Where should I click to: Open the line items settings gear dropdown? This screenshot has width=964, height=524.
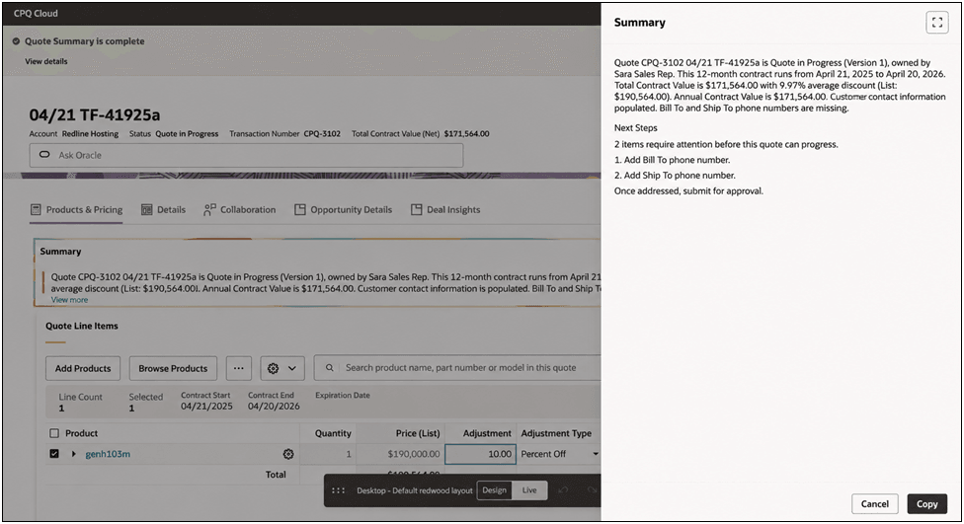click(x=281, y=368)
